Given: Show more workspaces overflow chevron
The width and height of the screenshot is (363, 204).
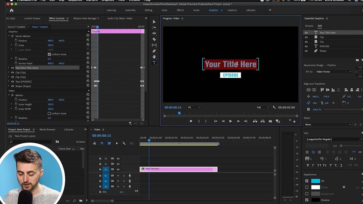Looking at the screenshot, I should tap(270, 10).
